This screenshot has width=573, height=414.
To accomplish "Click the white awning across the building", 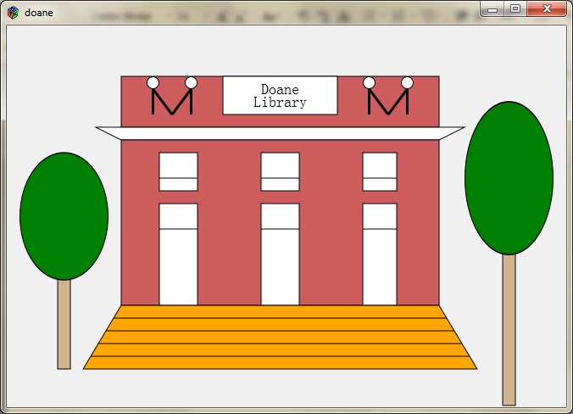I will click(x=280, y=132).
